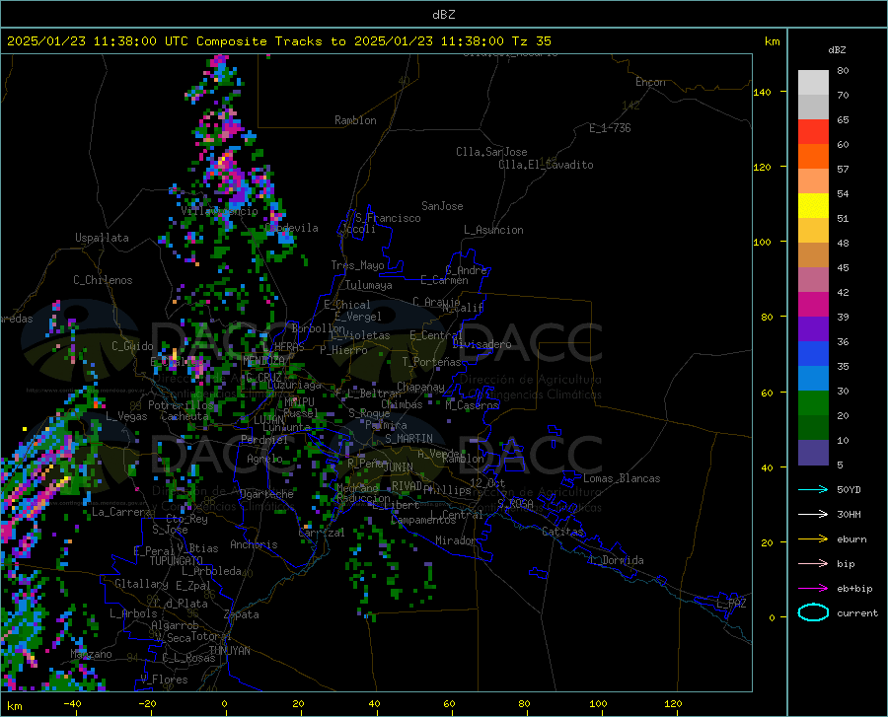Click the 'Mirador' map label
Screen dimensions: 888x717
click(455, 540)
